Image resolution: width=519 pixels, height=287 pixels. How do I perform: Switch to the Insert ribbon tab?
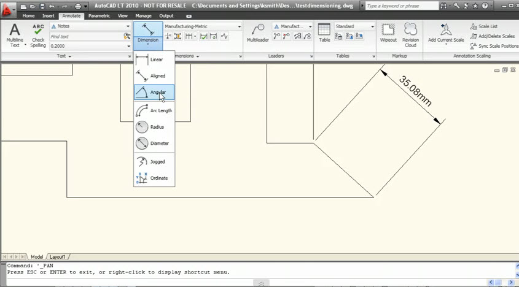(49, 16)
